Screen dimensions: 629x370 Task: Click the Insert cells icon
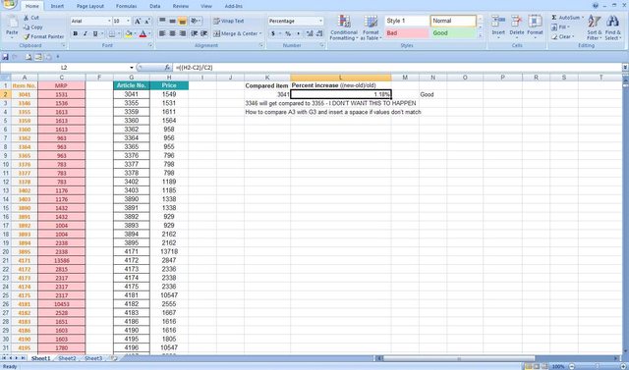pos(498,22)
